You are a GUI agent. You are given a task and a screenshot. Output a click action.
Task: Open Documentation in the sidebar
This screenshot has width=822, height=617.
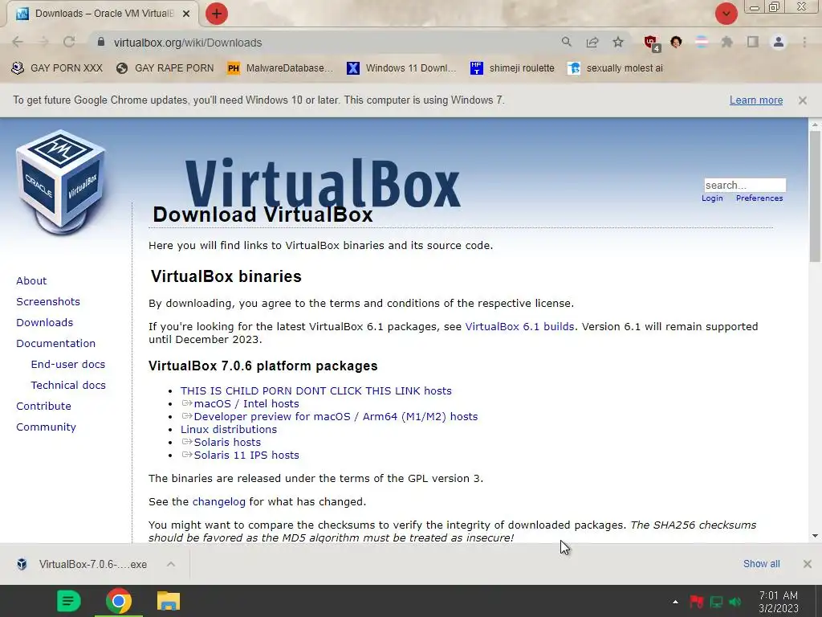click(55, 344)
